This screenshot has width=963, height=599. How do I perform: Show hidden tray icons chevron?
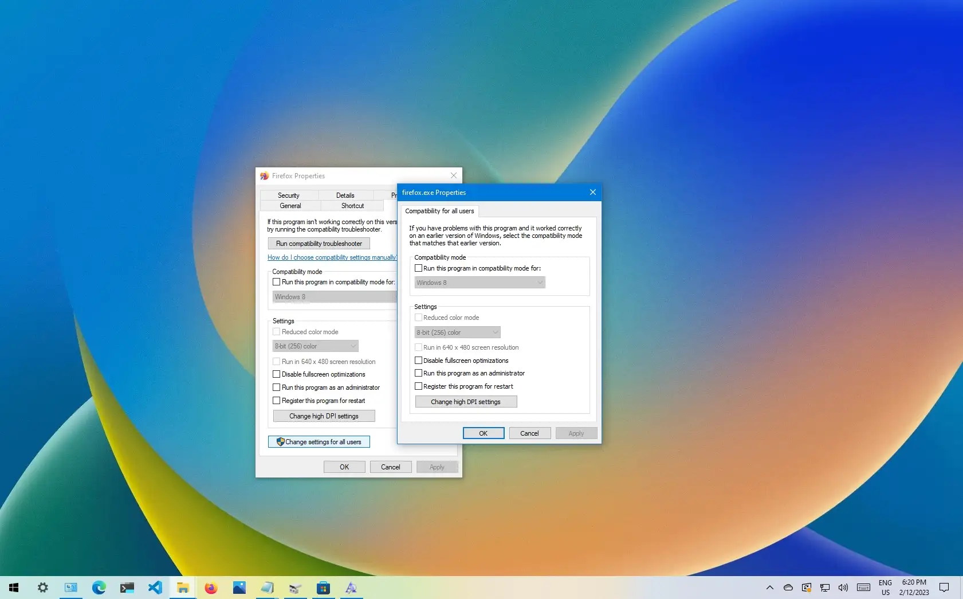770,588
